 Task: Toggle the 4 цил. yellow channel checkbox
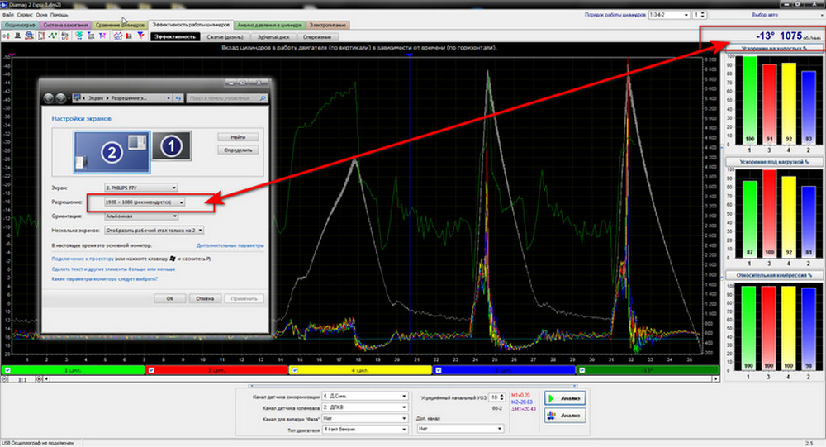(x=295, y=370)
